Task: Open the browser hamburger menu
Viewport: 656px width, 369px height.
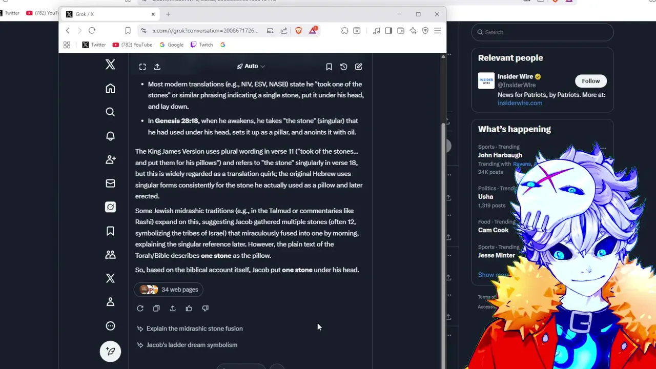Action: (x=438, y=31)
